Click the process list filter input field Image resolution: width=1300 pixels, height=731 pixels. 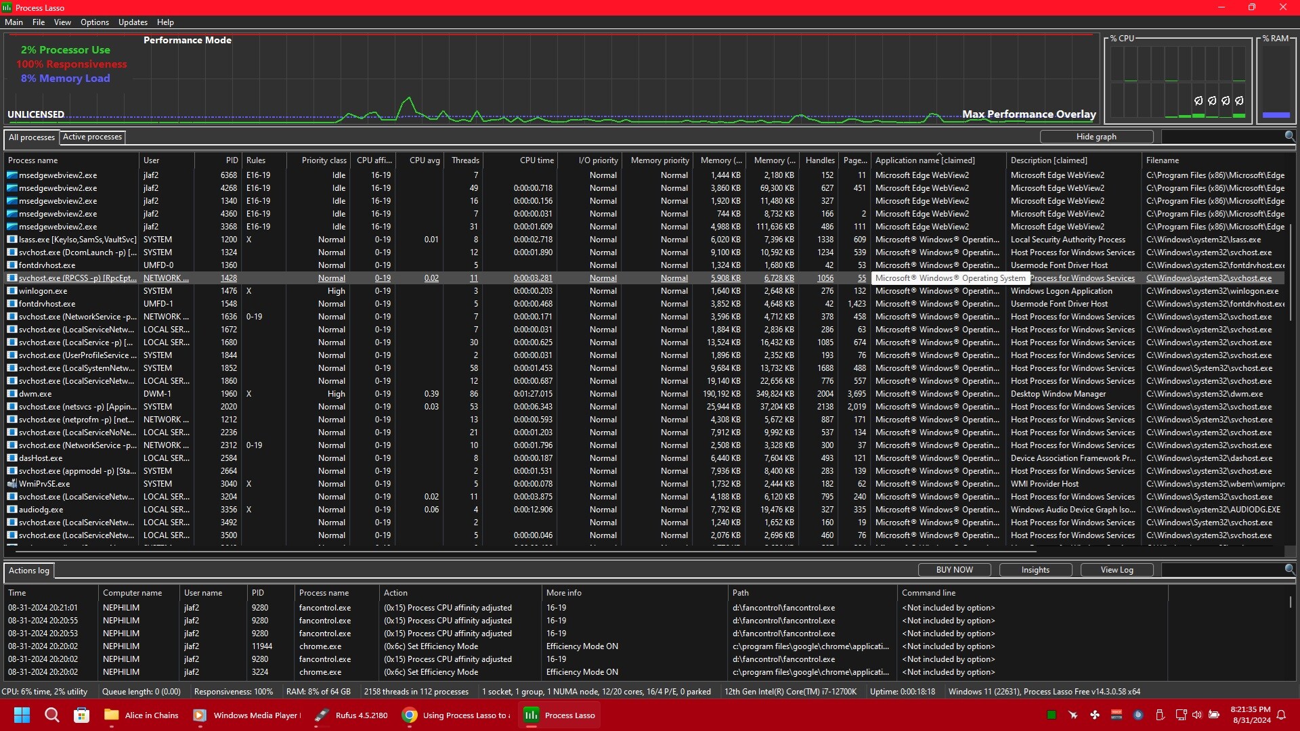1222,137
